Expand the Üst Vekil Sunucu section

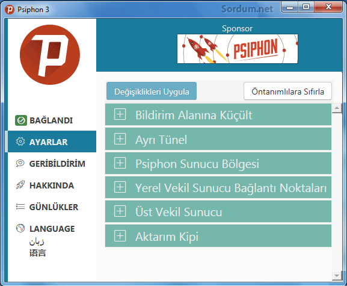[x=120, y=211]
